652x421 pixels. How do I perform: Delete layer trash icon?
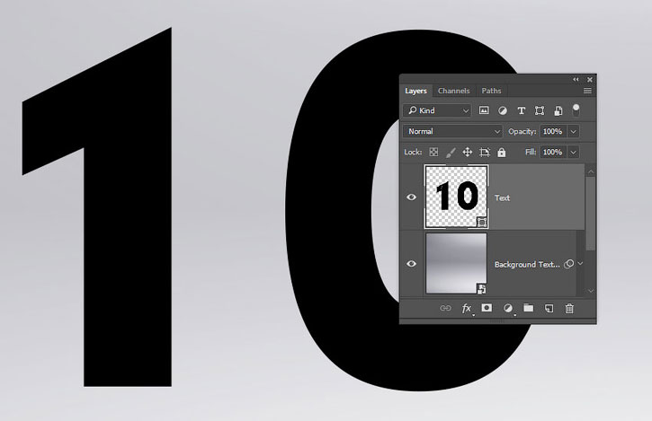(569, 309)
